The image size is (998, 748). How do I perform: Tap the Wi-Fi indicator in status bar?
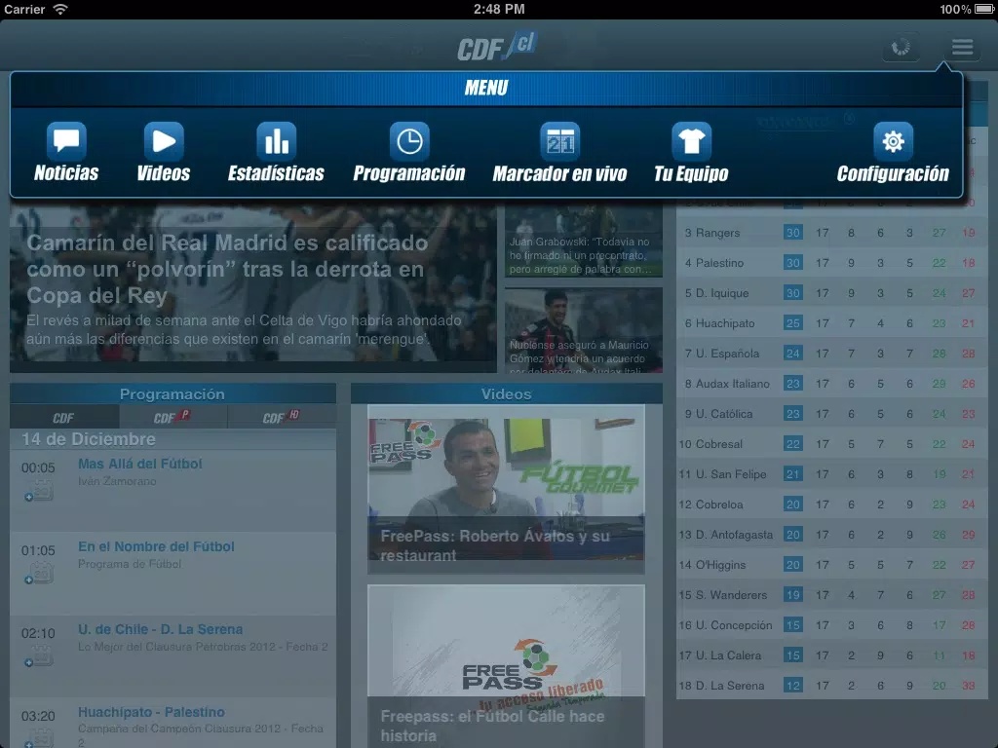[59, 9]
